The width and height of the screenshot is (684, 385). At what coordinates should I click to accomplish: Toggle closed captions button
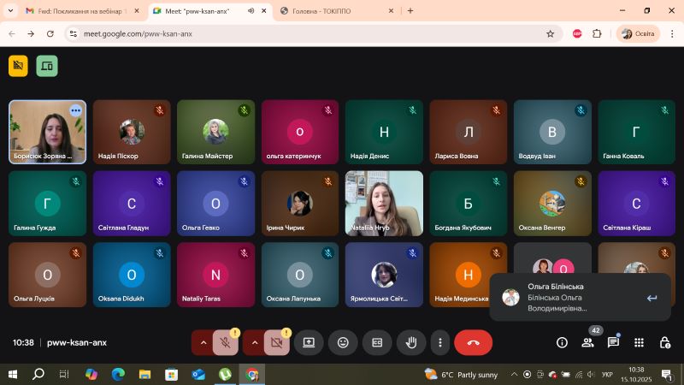[377, 342]
